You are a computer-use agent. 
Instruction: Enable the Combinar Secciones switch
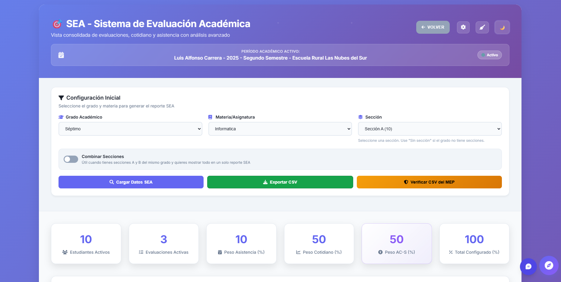click(71, 159)
